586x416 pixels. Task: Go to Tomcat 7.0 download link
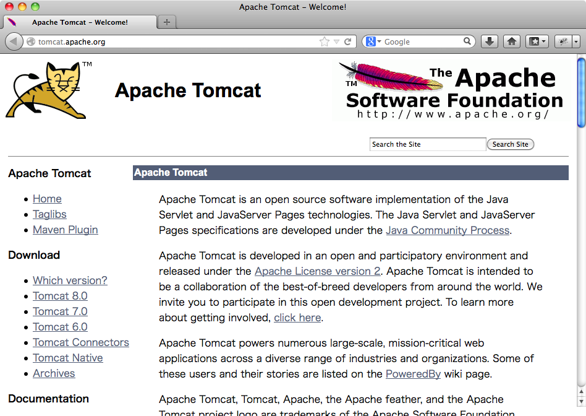coord(60,311)
